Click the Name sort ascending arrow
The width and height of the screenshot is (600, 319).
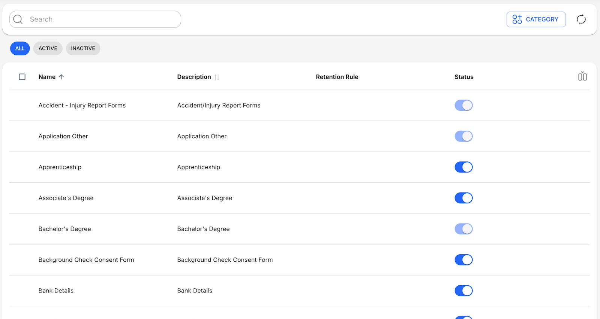[61, 77]
